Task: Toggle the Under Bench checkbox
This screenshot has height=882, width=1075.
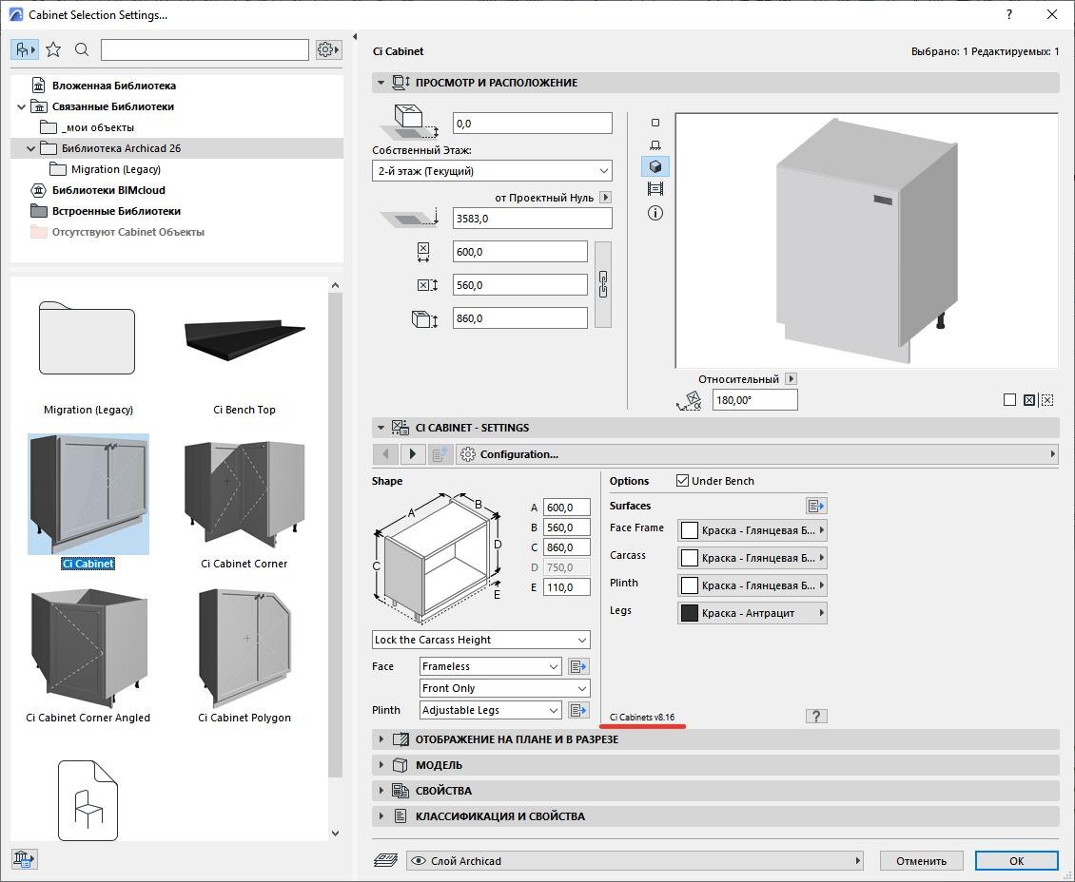Action: coord(682,481)
